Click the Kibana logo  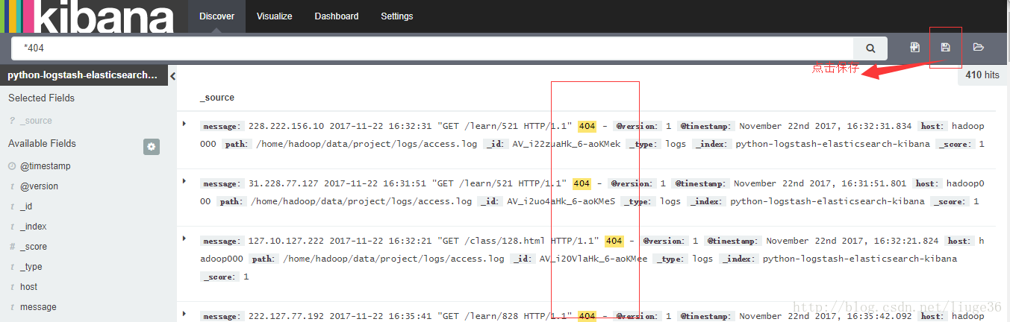(x=88, y=16)
